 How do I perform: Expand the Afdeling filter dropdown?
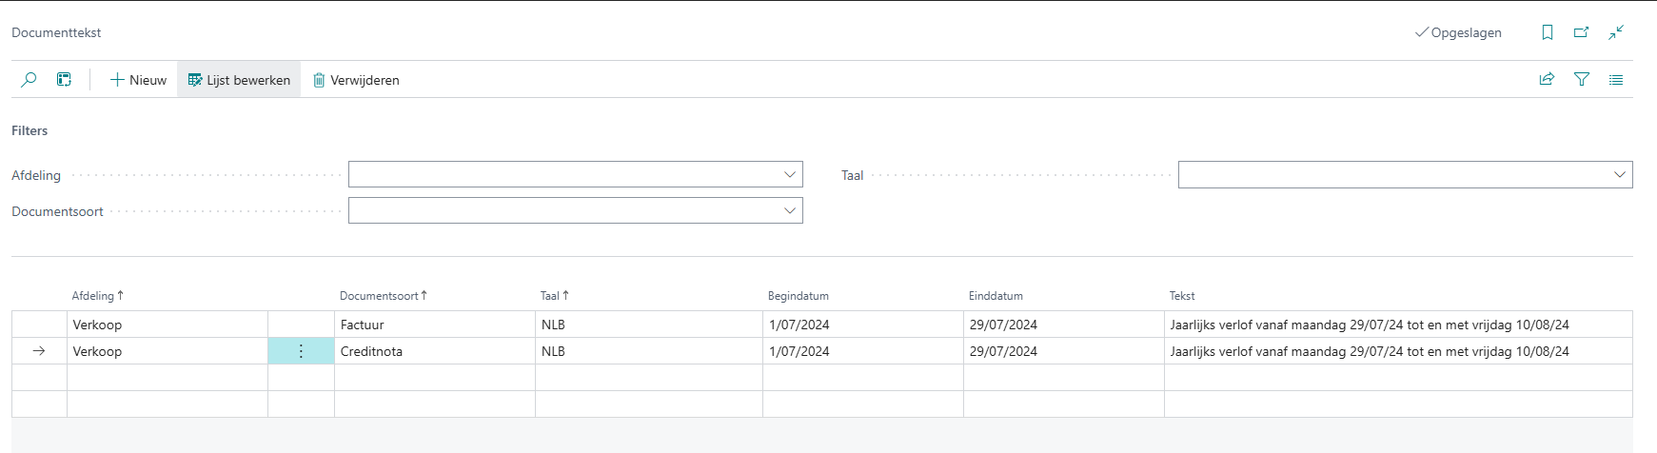(x=789, y=174)
